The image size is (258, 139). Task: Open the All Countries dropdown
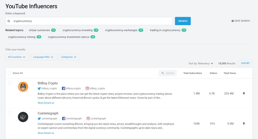point(17,57)
